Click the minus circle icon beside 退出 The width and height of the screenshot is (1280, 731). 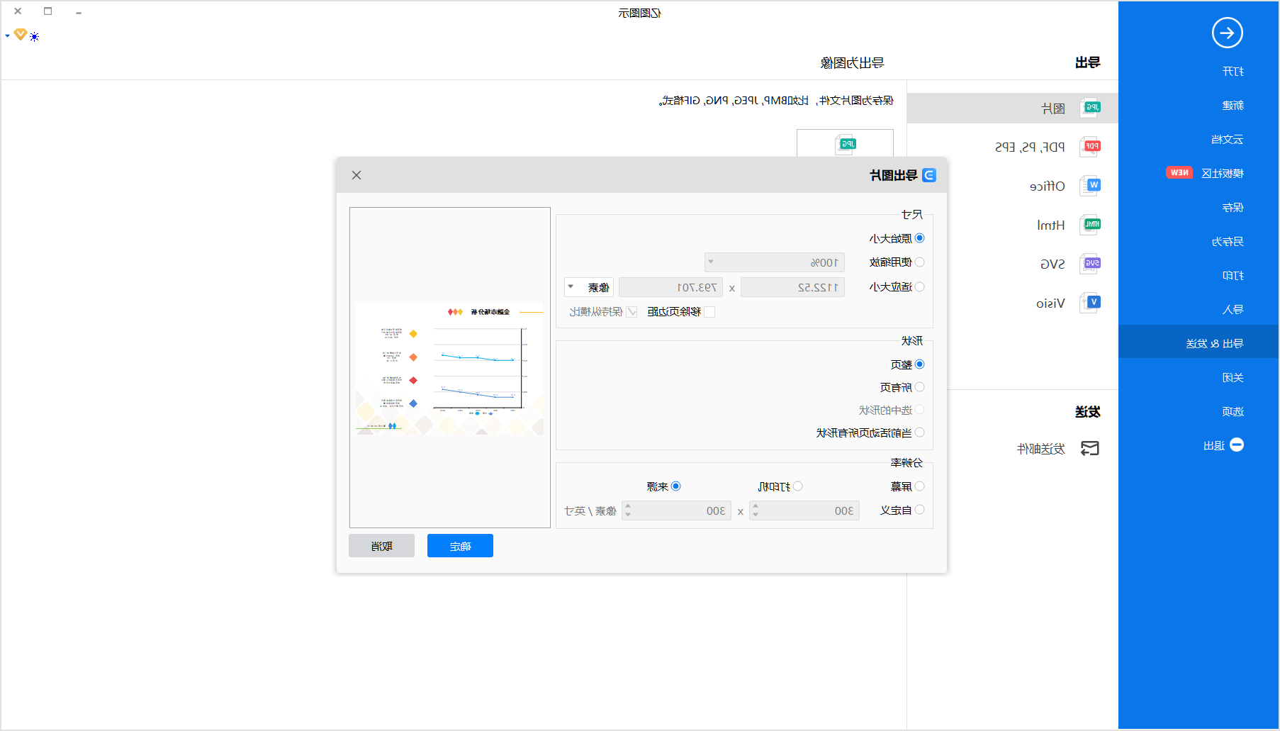tap(1237, 445)
